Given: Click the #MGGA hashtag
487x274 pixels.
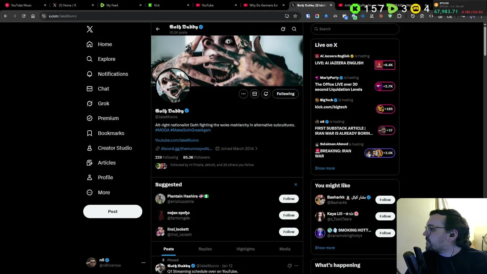Looking at the screenshot, I should tap(162, 130).
